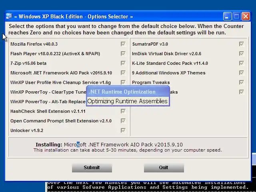Toggle 7-Zip v15.06 beta checkbox
The width and height of the screenshot is (256, 192).
[123, 63]
